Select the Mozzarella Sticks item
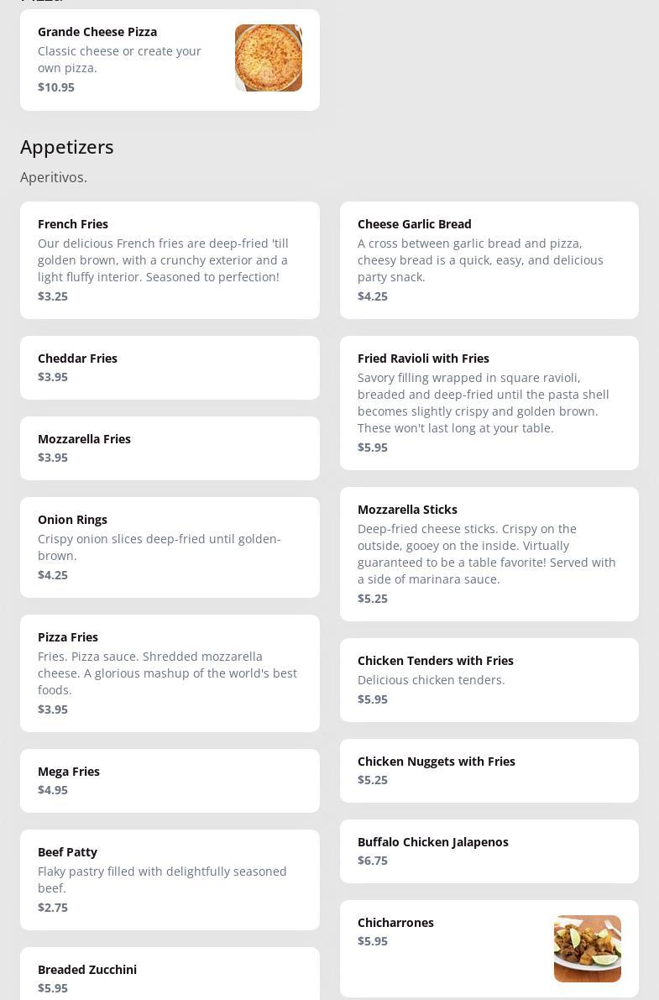Viewport: 659px width, 1000px height. tap(489, 553)
